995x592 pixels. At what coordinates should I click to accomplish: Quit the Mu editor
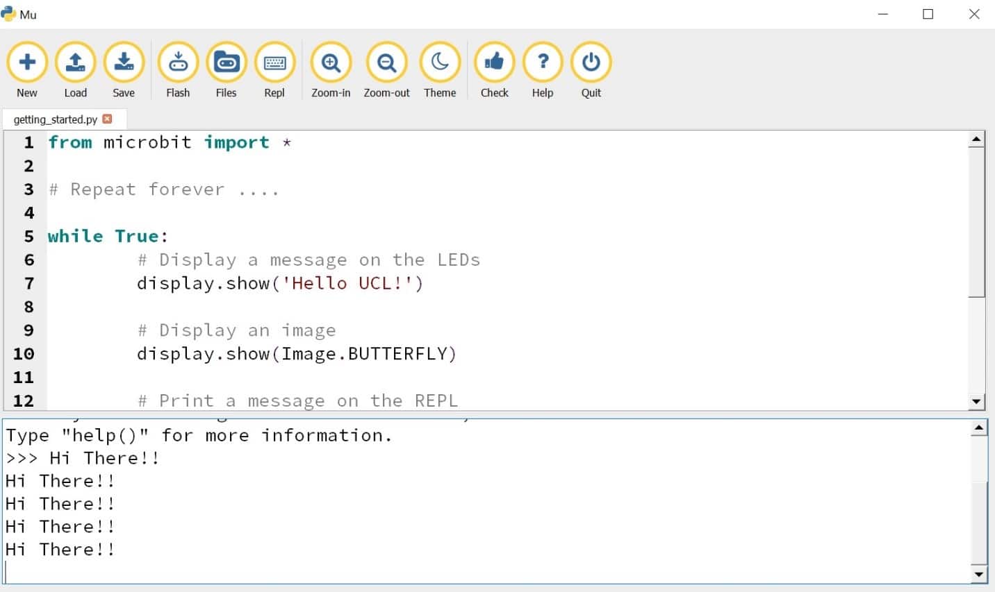(591, 70)
